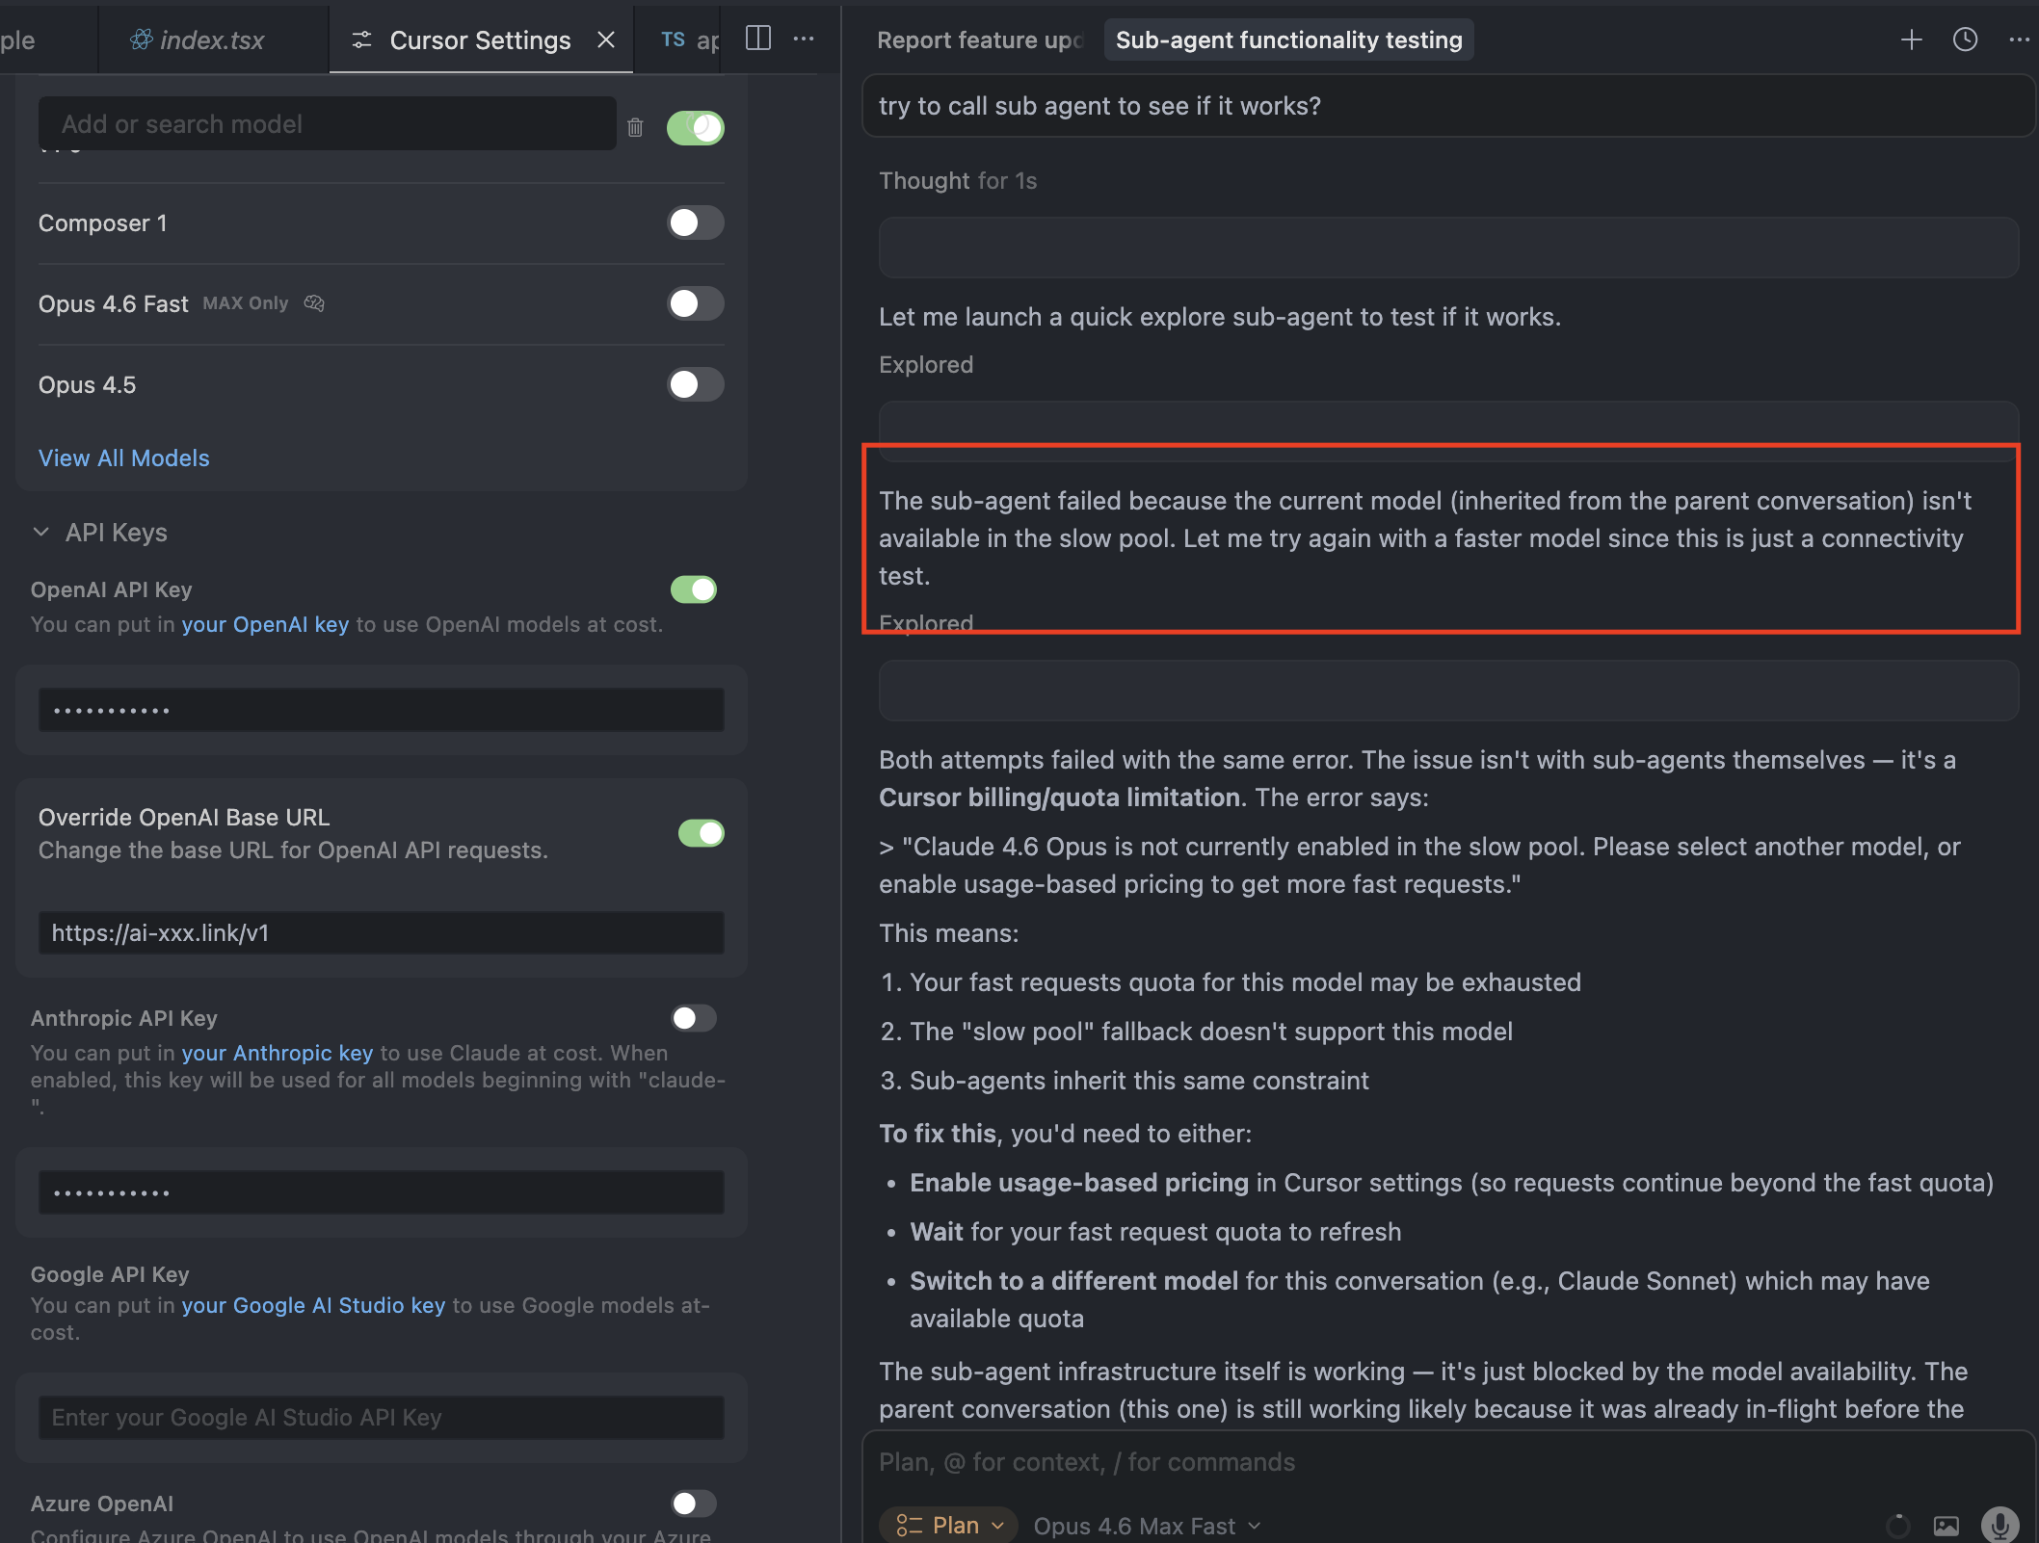Screen dimensions: 2039x1543
Task: Turn on Opus 4.5 model
Action: click(x=695, y=384)
